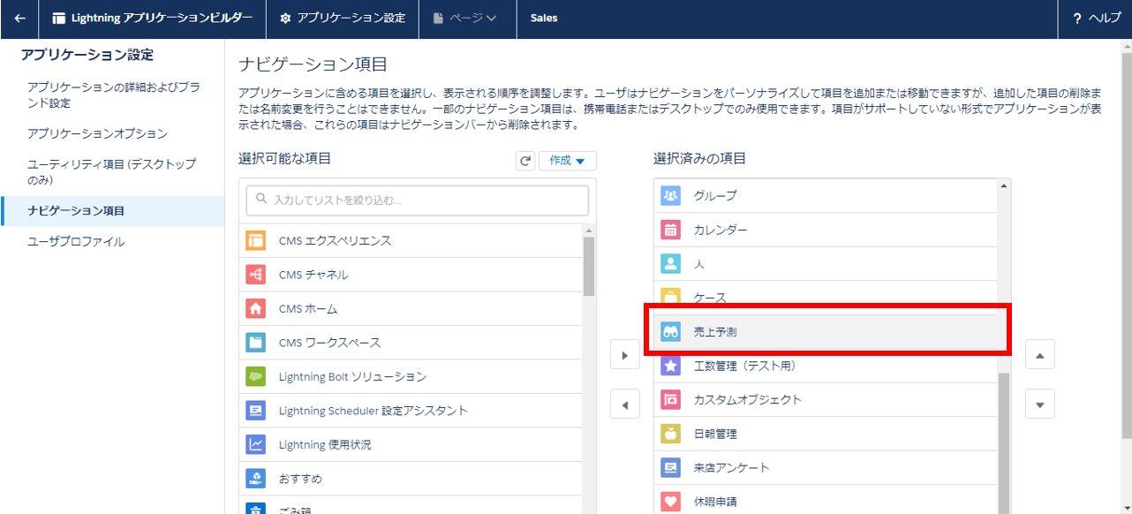Click the CMS ホーム icon
The image size is (1132, 514).
[x=255, y=309]
